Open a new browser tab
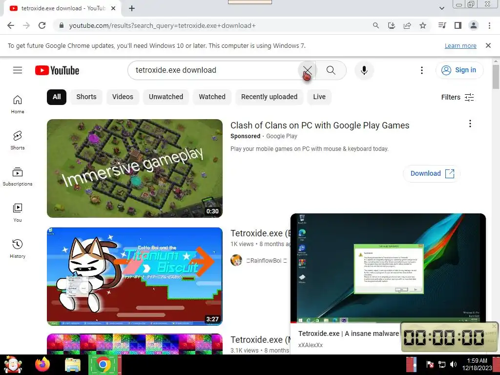This screenshot has width=500, height=375. tap(132, 8)
